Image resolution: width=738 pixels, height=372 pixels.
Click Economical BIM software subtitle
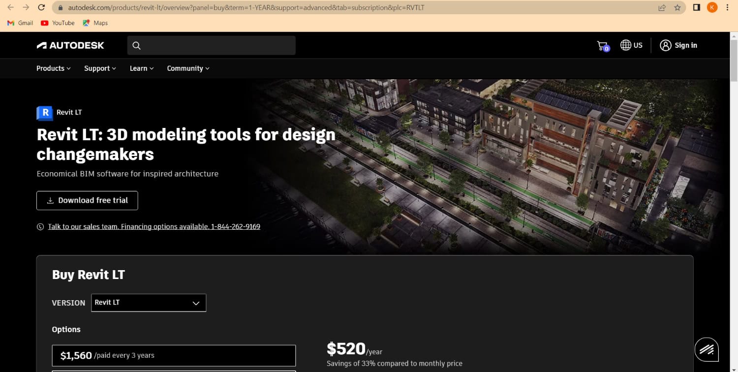point(127,174)
